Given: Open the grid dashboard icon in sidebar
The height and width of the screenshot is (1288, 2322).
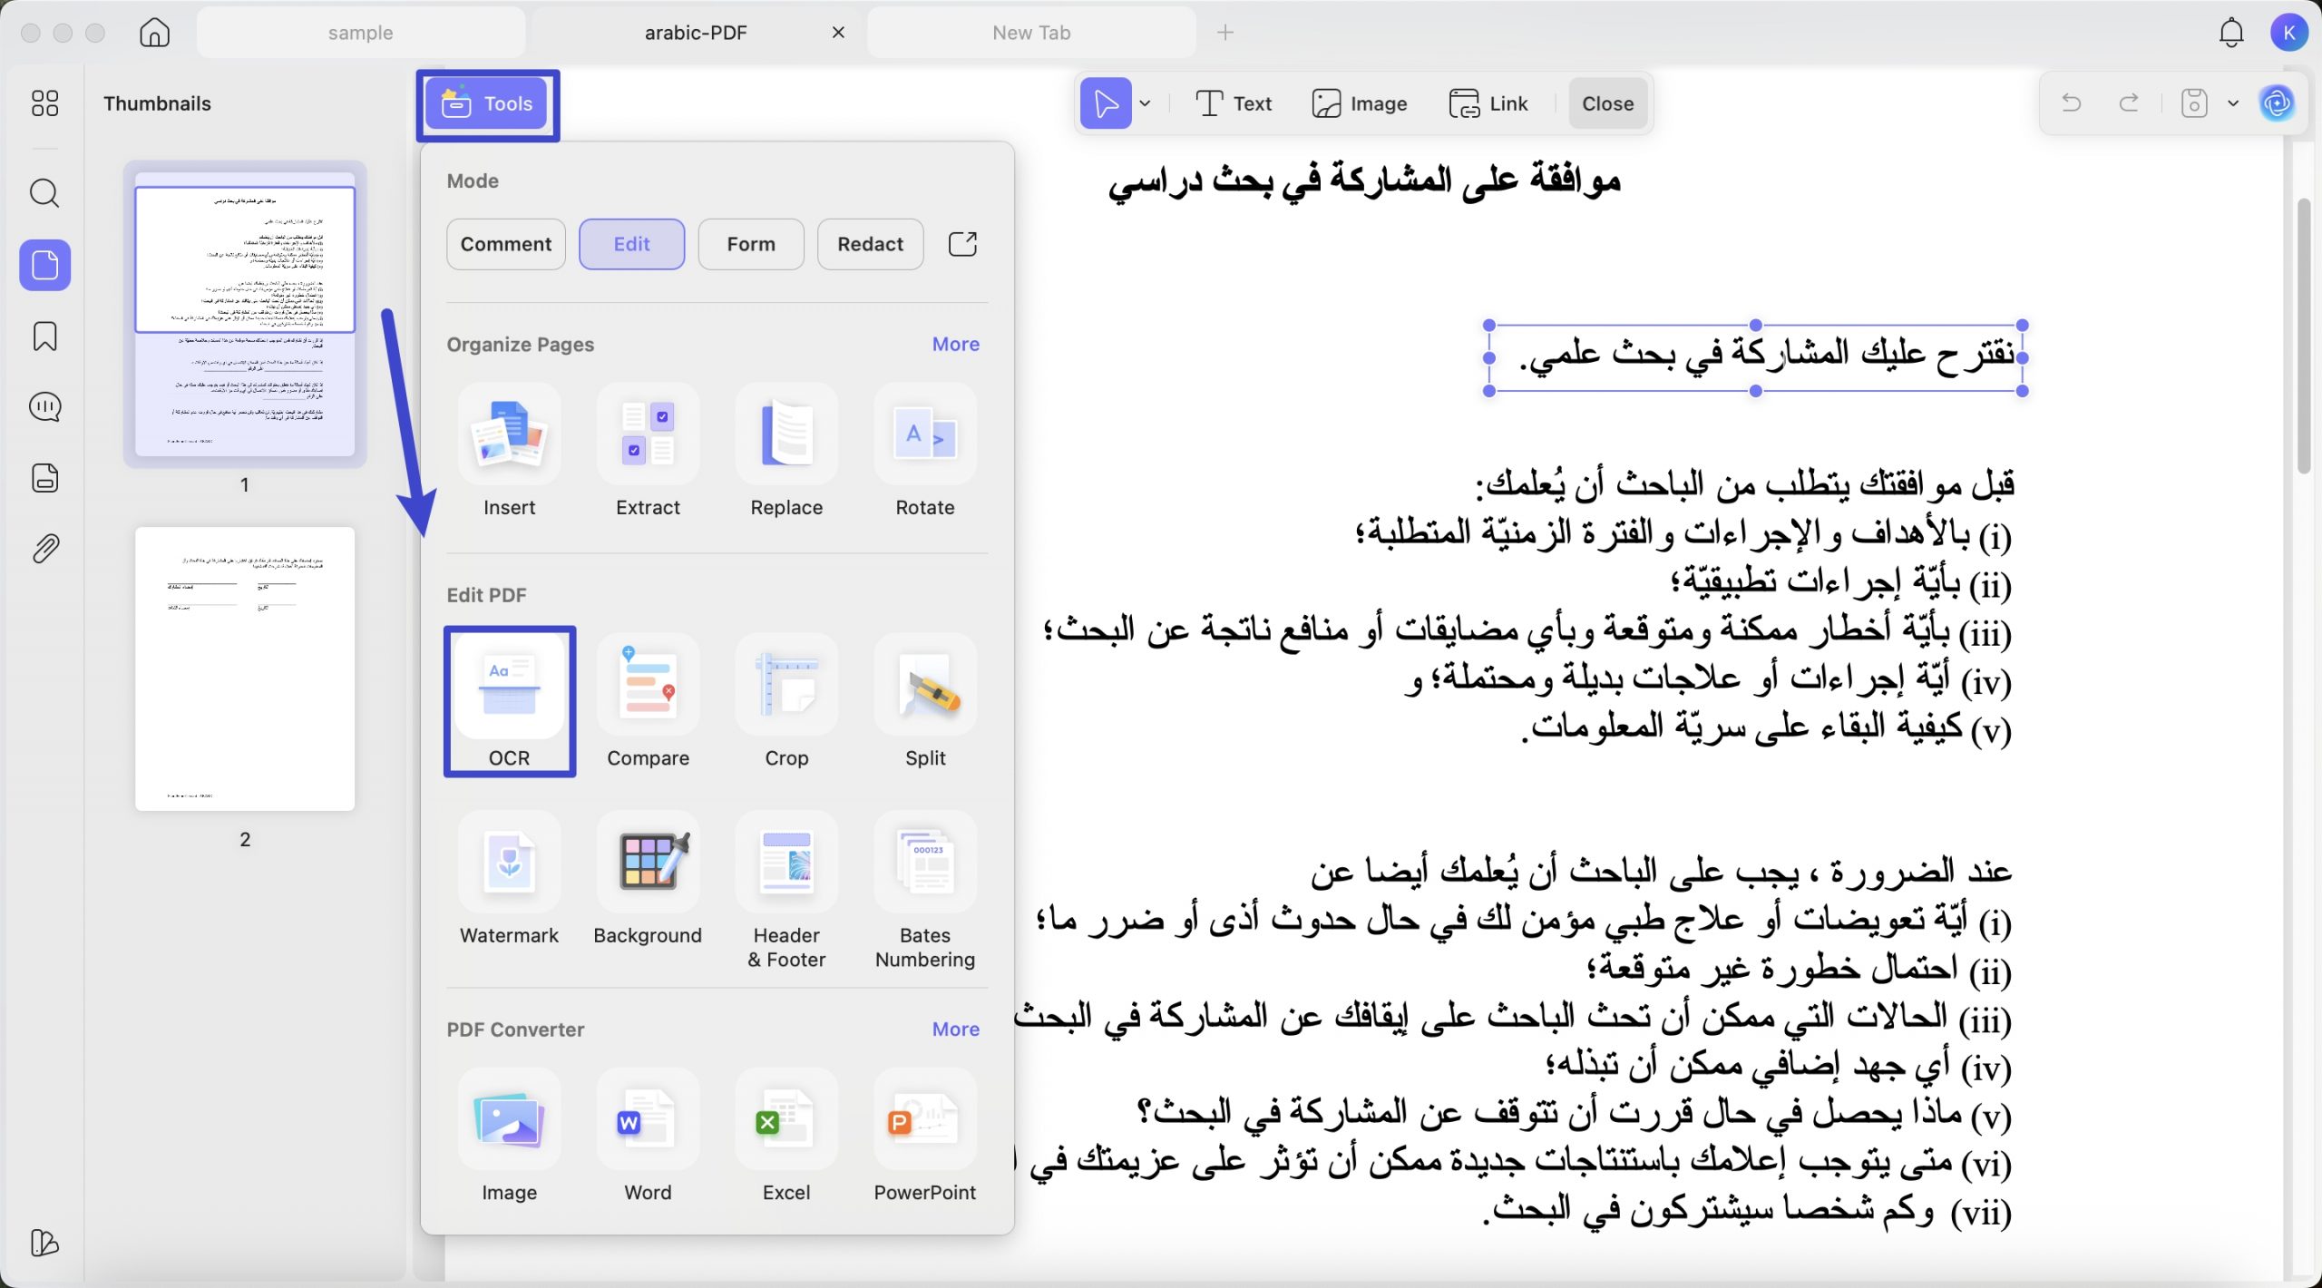Looking at the screenshot, I should coord(44,103).
